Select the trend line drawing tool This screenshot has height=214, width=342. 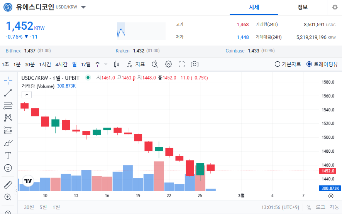tap(8, 93)
